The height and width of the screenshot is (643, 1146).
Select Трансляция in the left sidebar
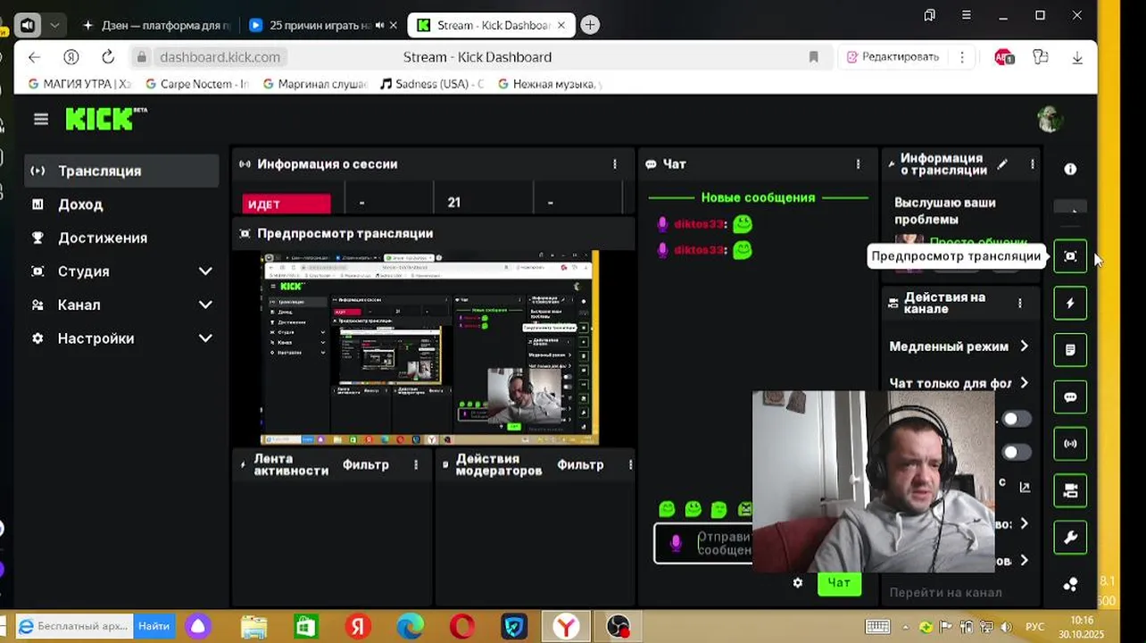121,171
